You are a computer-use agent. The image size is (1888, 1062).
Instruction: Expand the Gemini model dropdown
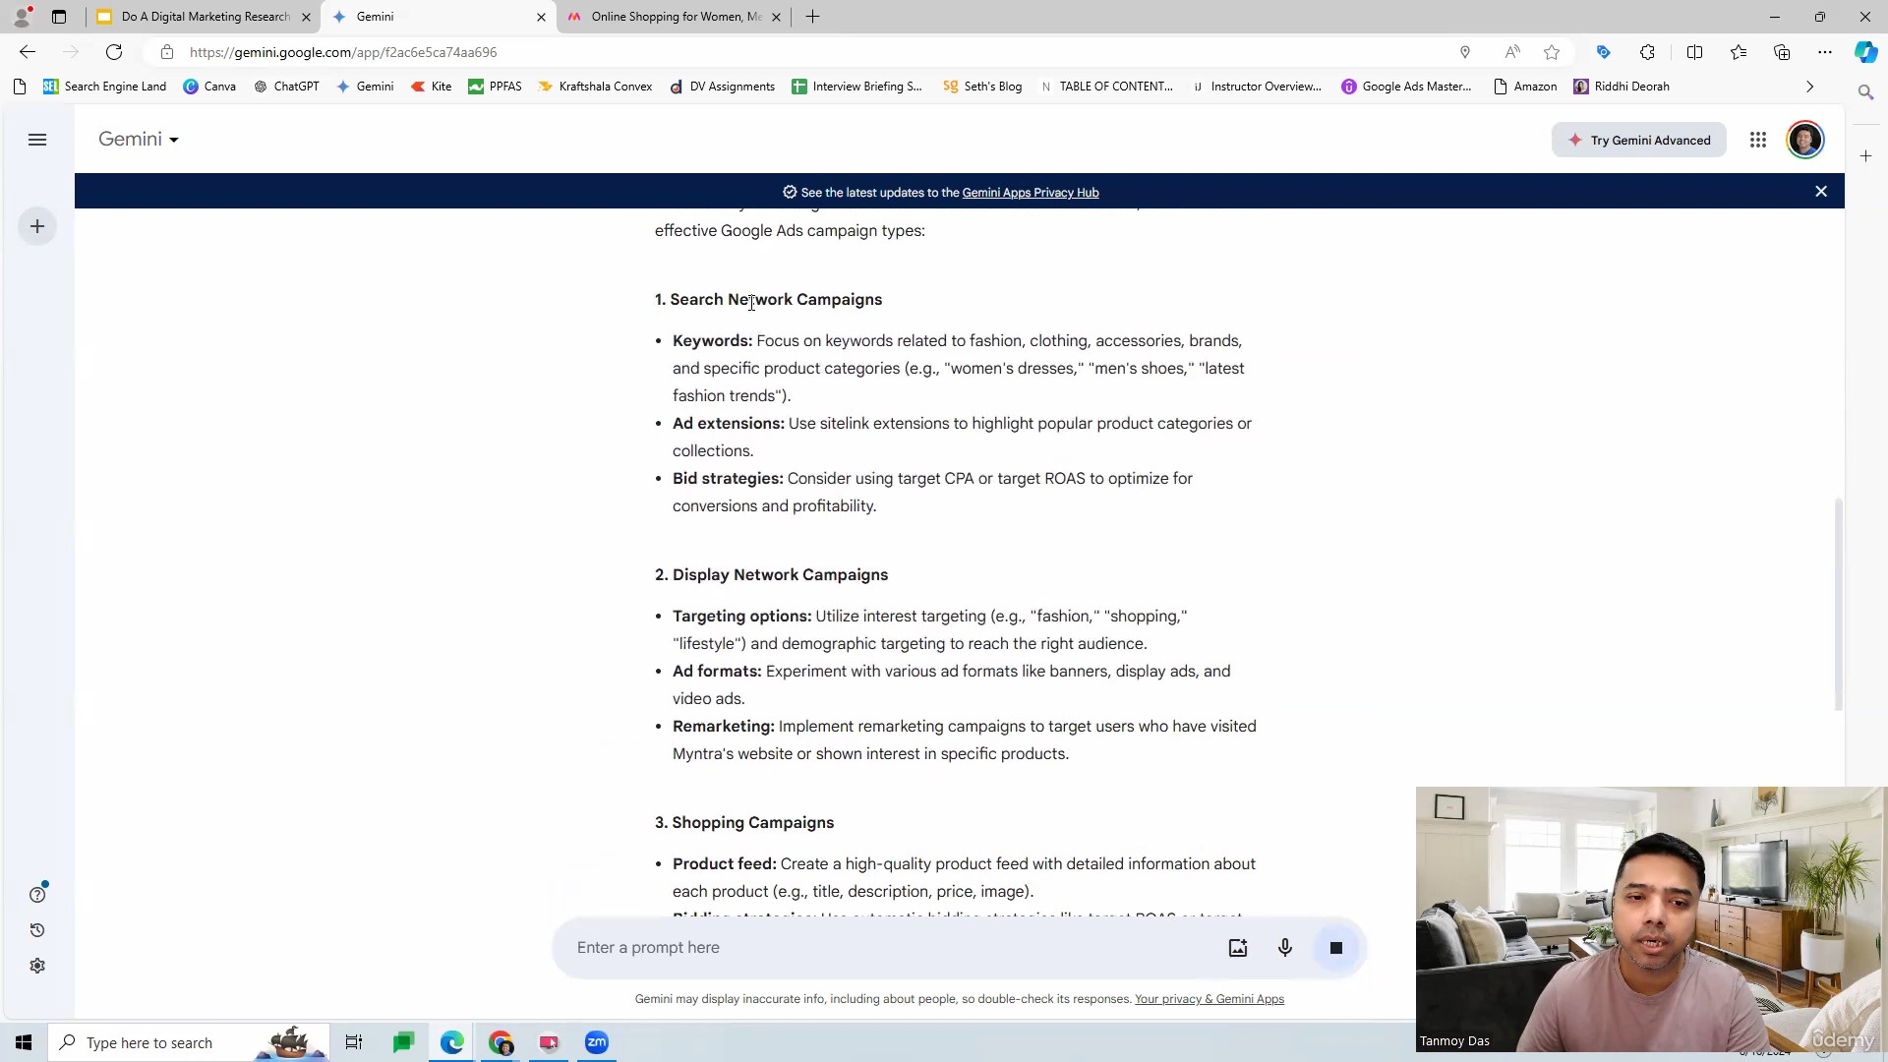(x=139, y=140)
